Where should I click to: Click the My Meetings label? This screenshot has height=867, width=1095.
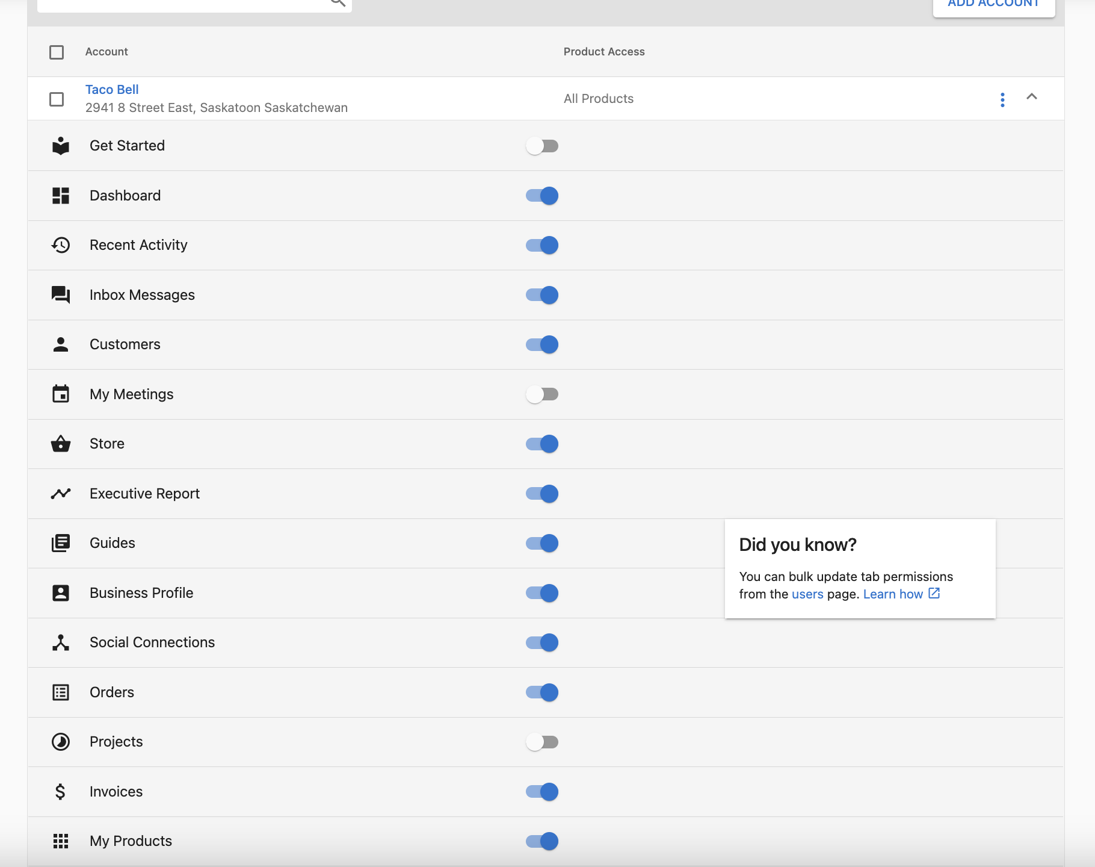tap(132, 394)
